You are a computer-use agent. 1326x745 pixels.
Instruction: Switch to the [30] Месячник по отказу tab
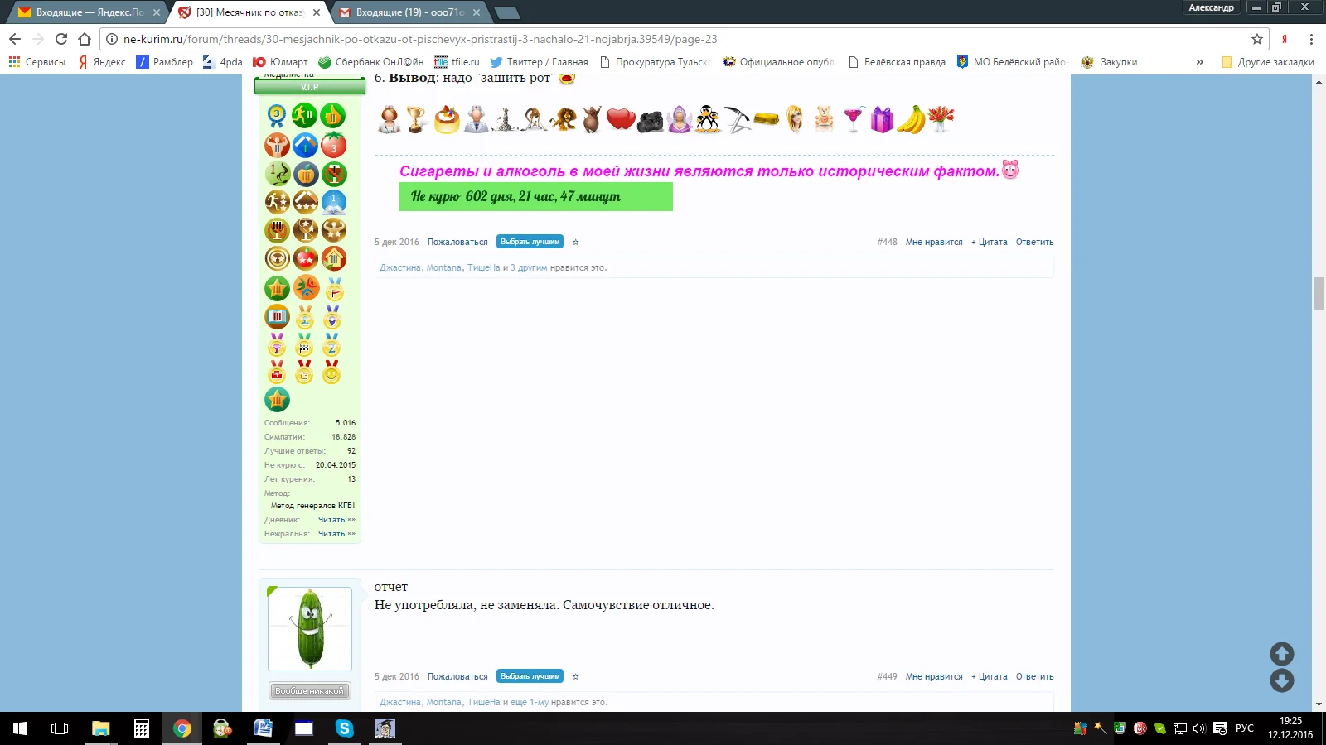click(x=249, y=12)
